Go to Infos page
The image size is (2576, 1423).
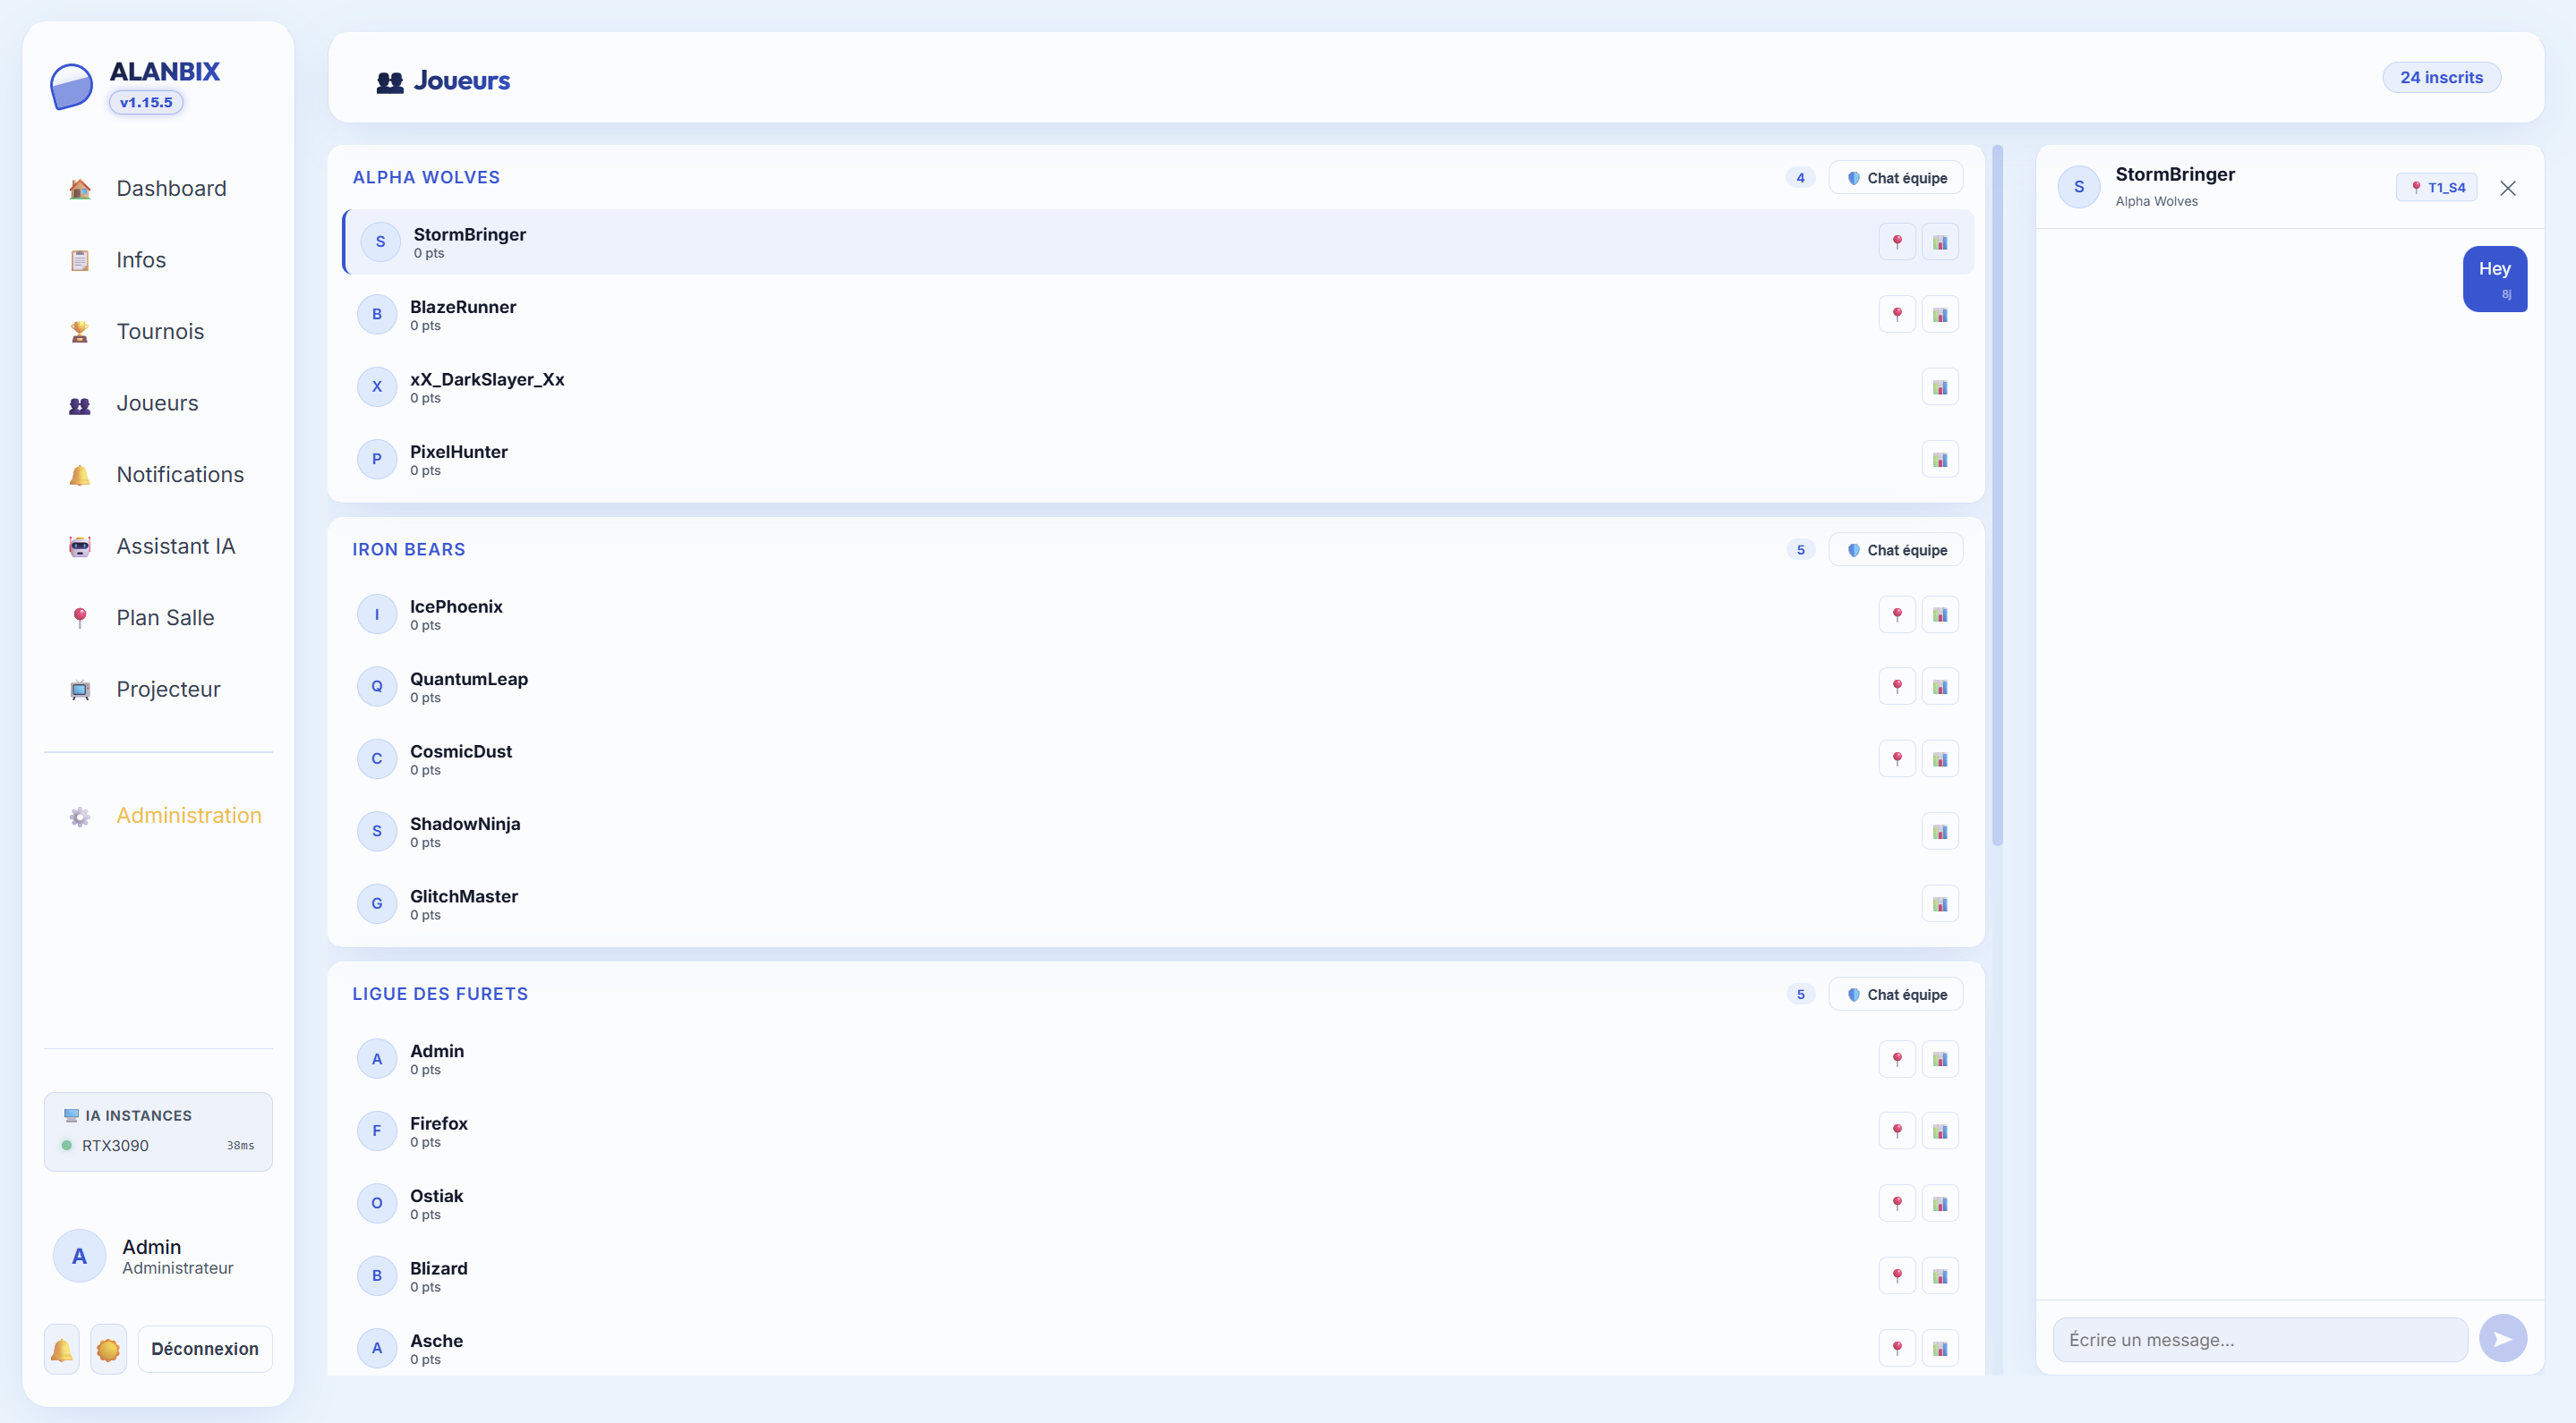(x=158, y=259)
